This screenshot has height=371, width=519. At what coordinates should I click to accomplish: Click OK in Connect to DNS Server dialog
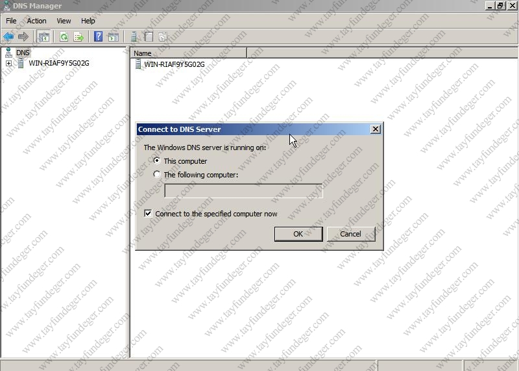pos(298,234)
